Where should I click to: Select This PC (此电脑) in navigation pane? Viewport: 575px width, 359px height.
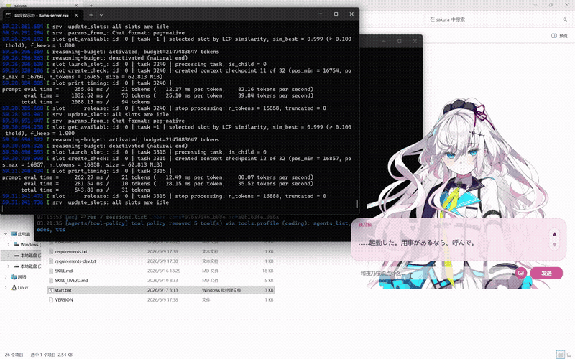click(22, 234)
